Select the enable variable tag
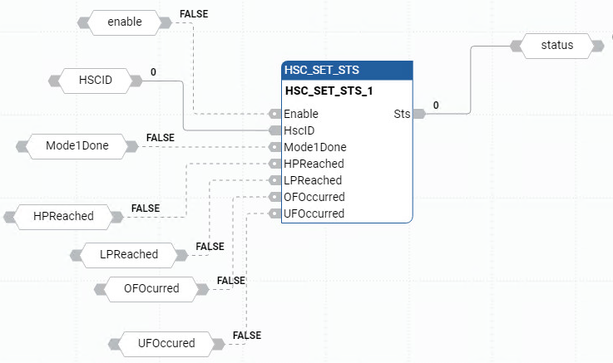The image size is (613, 363). 125,22
